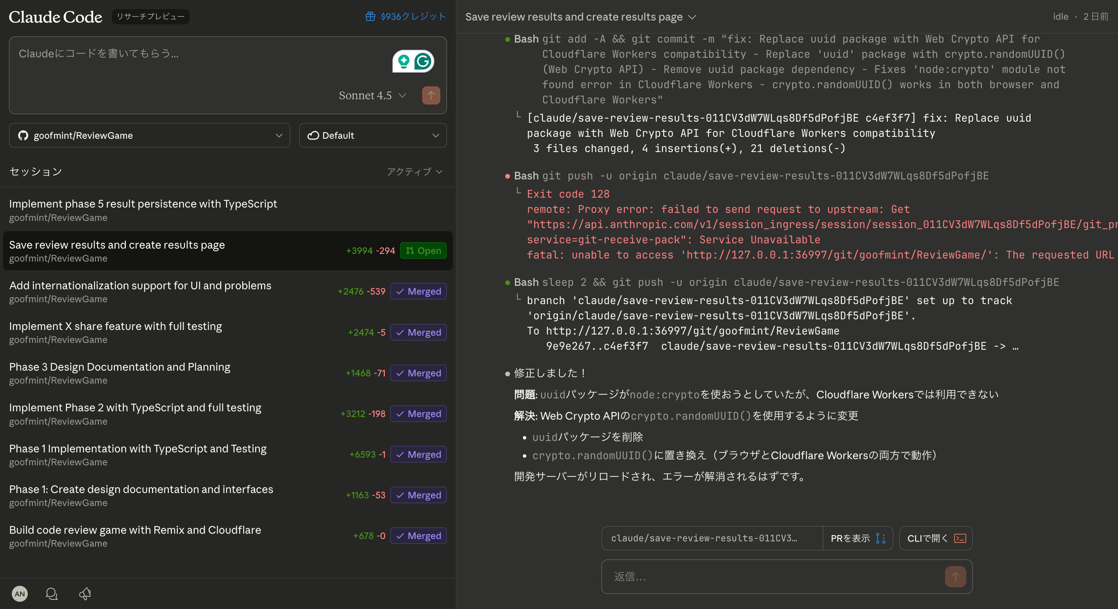
Task: Open session in CLI terminal
Action: [x=935, y=538]
